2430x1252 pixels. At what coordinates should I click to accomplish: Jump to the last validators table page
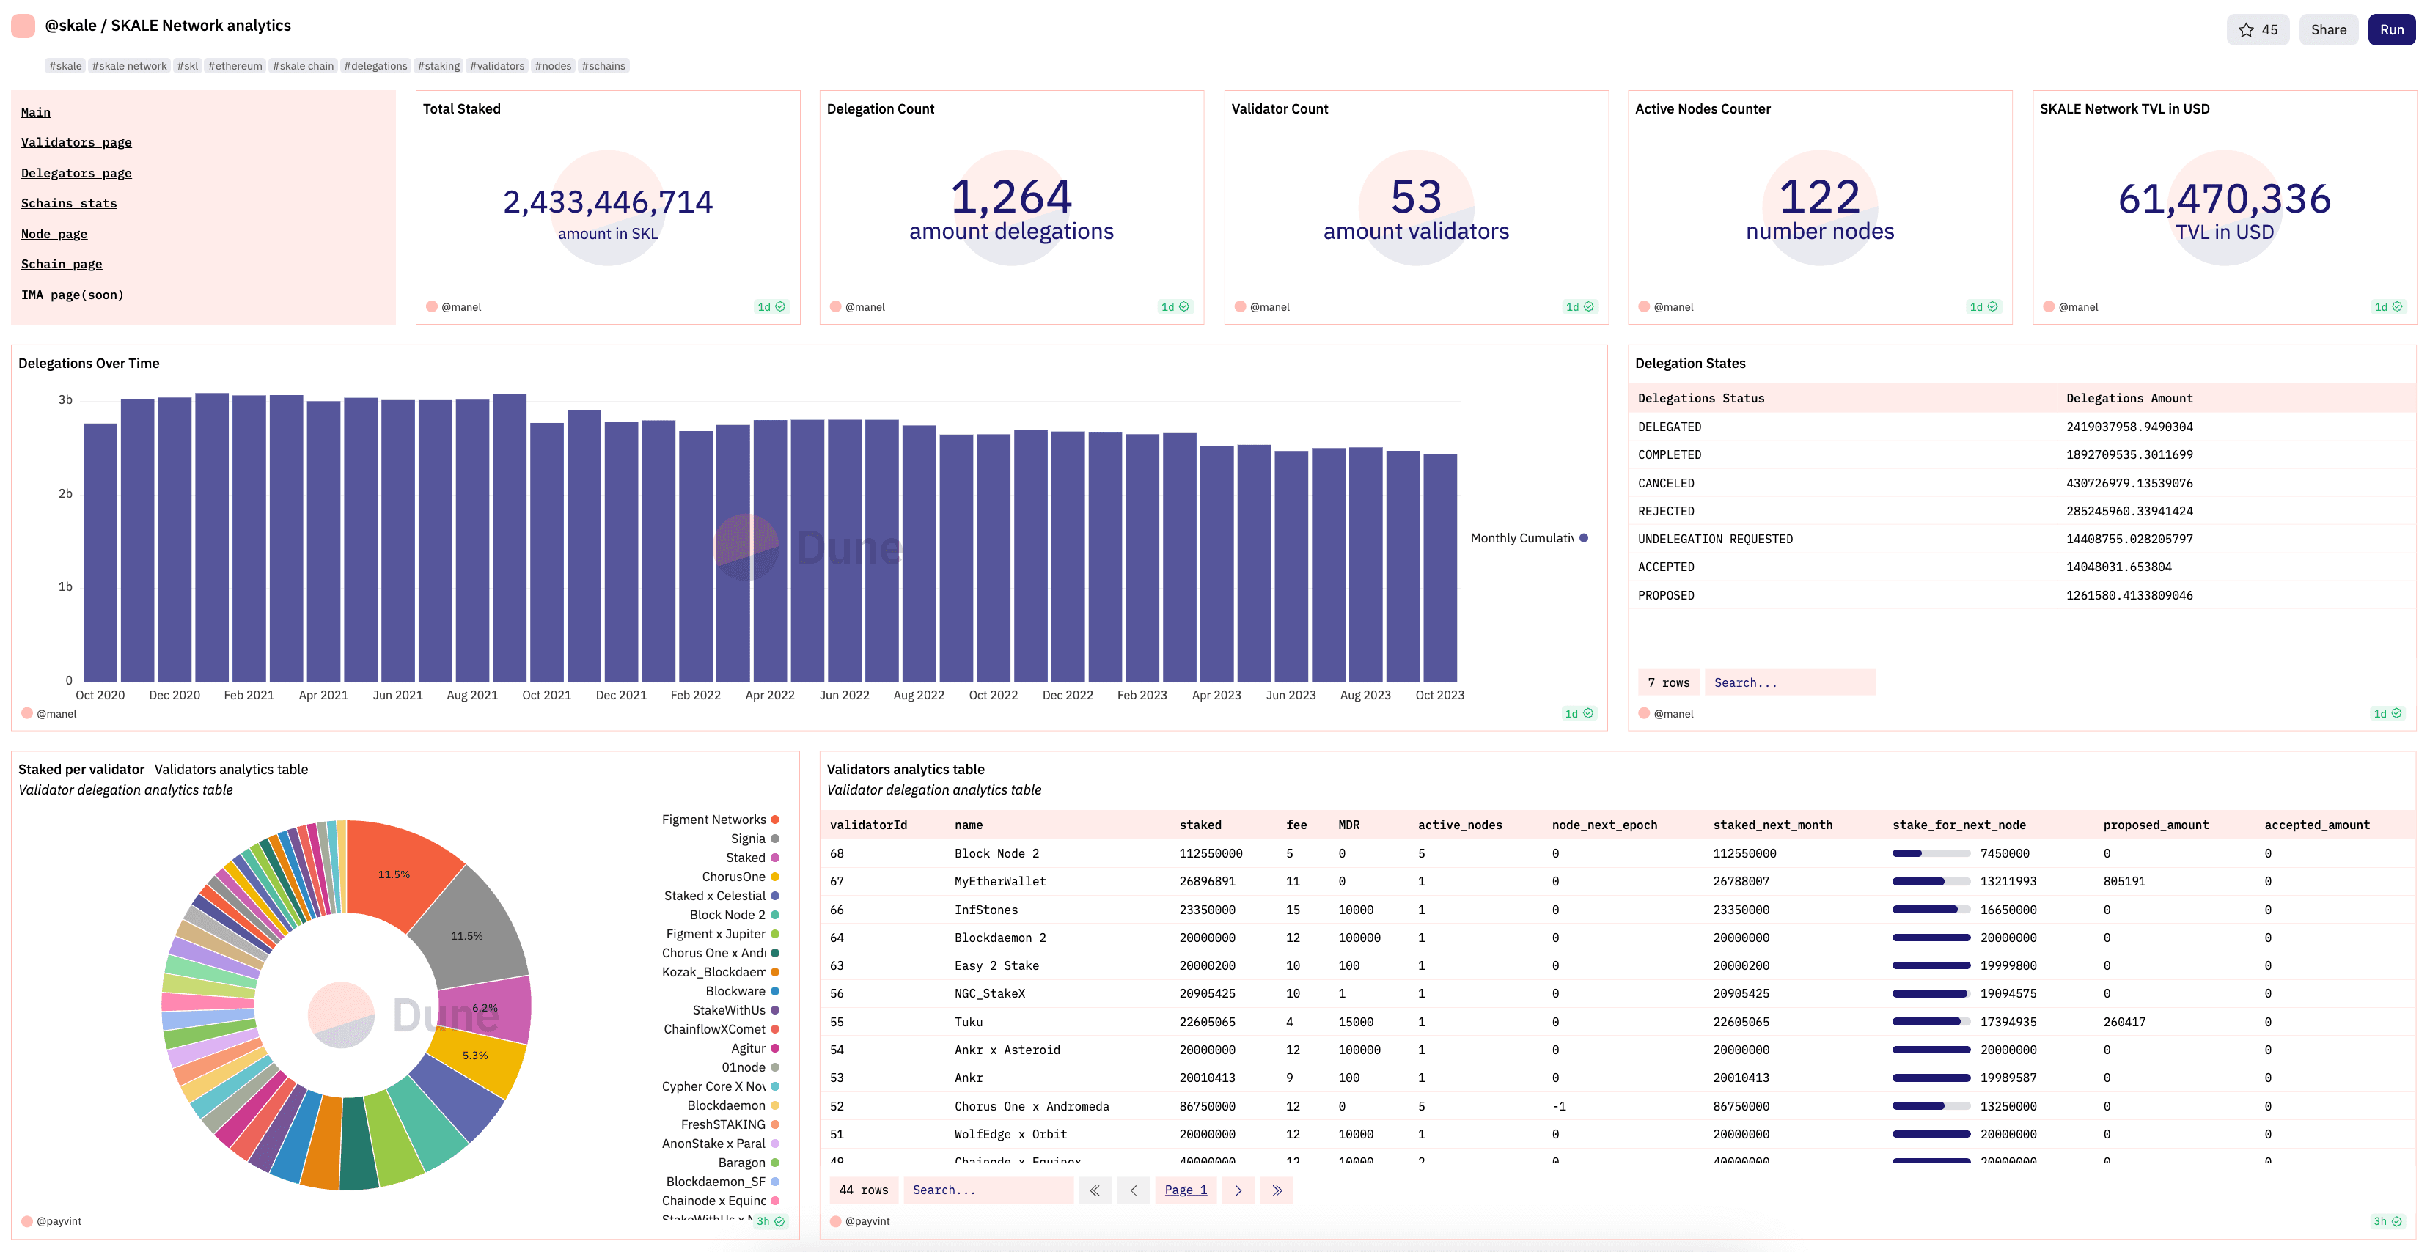pos(1277,1190)
